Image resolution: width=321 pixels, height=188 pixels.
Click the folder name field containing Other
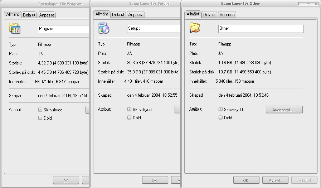(x=261, y=29)
